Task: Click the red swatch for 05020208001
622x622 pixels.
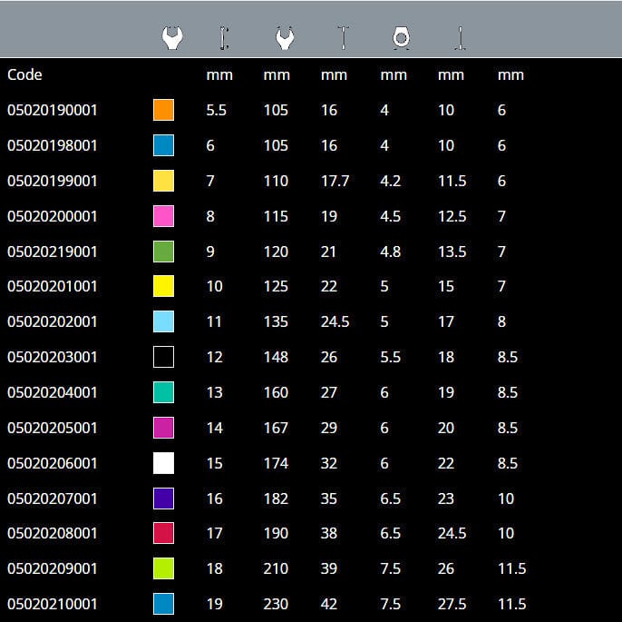Action: click(163, 533)
